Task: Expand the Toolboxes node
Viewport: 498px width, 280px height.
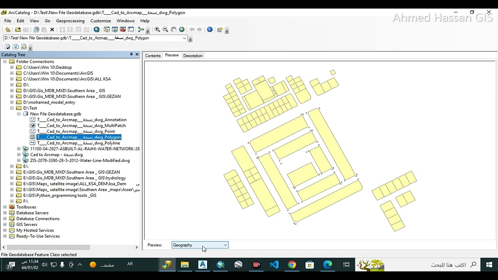Action: click(5, 207)
